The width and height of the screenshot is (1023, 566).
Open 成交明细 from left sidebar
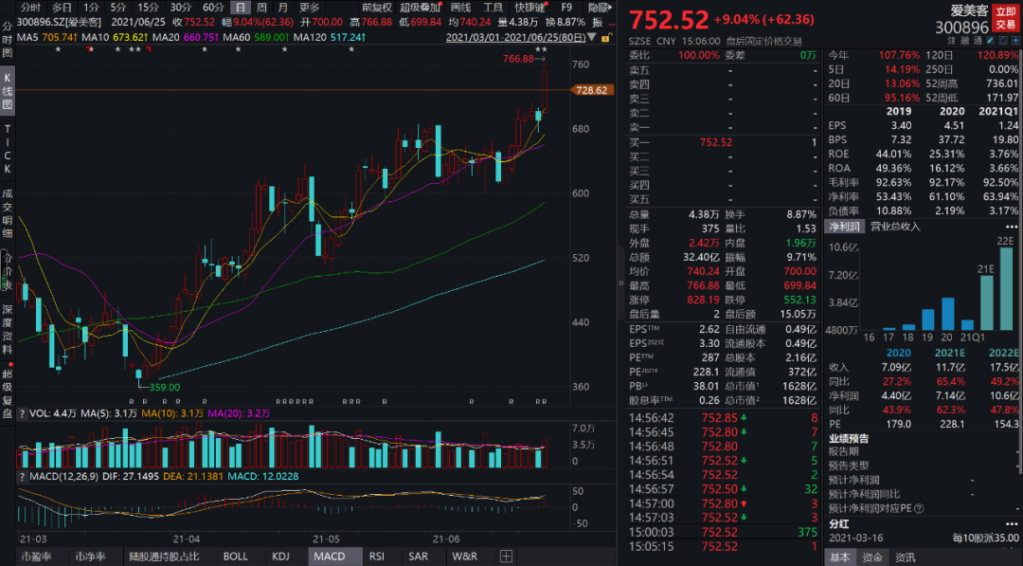pos(8,212)
